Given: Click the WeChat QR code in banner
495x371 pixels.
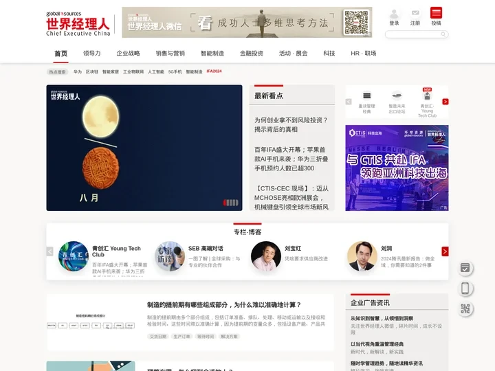Looking at the screenshot, I should pyautogui.click(x=356, y=22).
